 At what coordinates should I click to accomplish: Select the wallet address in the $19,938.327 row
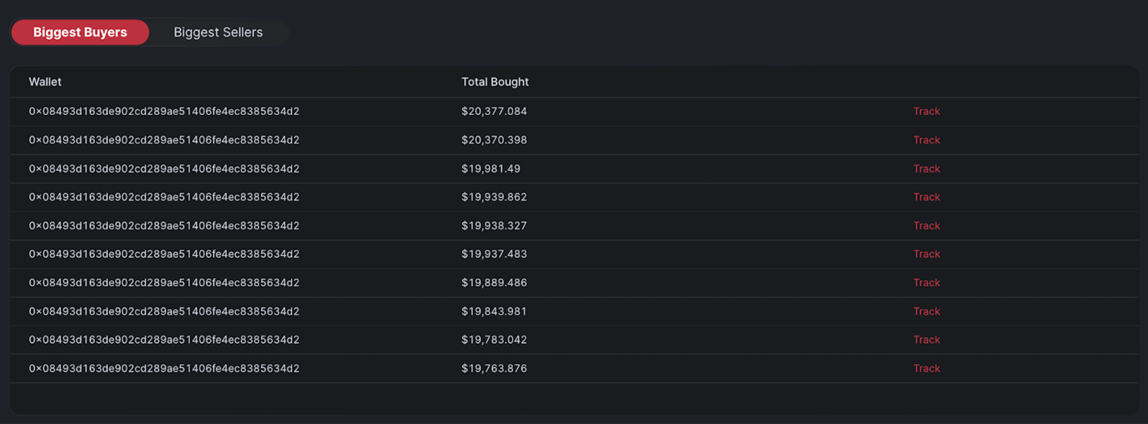tap(164, 225)
